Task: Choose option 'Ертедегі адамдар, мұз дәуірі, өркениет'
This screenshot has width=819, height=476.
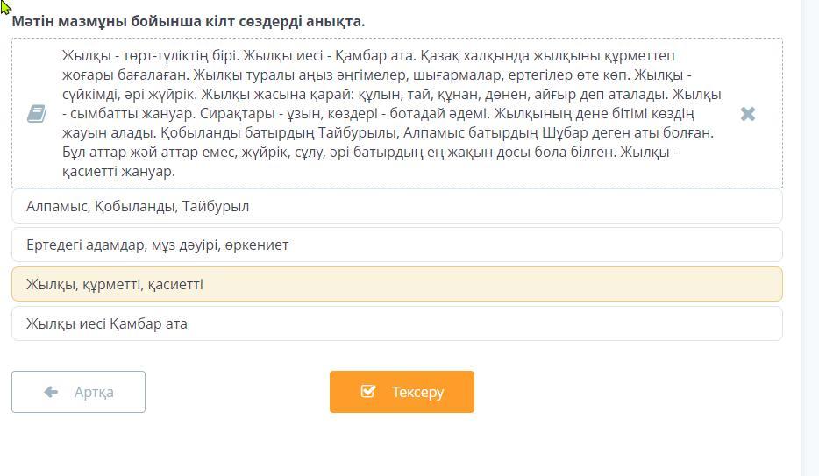Action: coord(397,245)
